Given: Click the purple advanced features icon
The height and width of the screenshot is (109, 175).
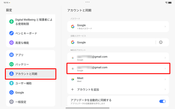Looking at the screenshot, I should point(11,43).
